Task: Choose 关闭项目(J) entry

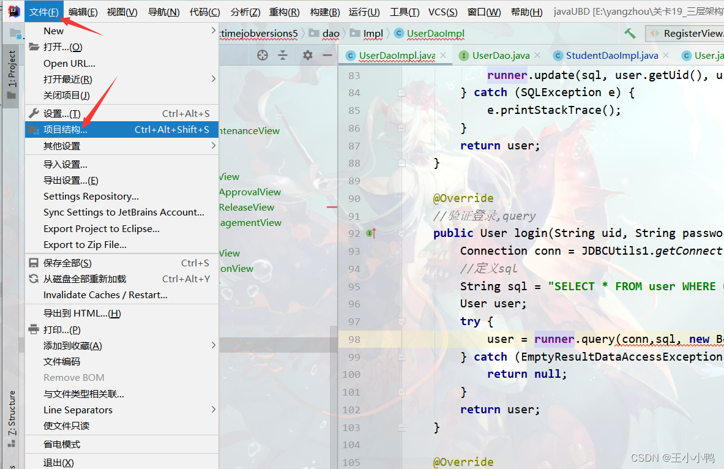Action: (122, 95)
